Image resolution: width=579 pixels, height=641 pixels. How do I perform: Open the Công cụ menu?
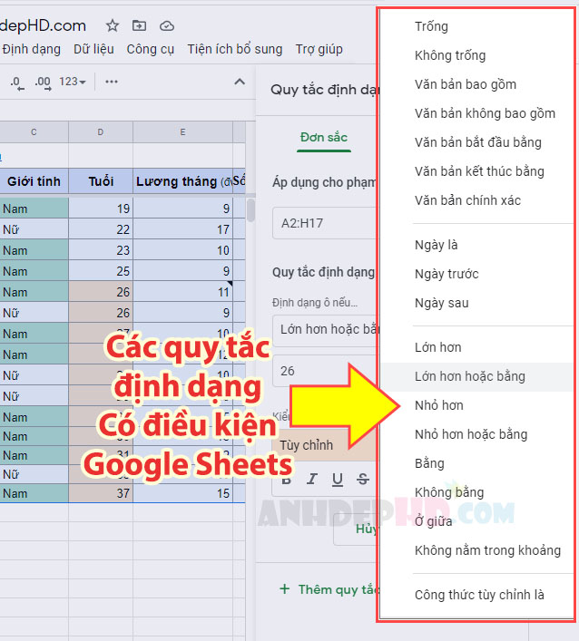point(150,50)
